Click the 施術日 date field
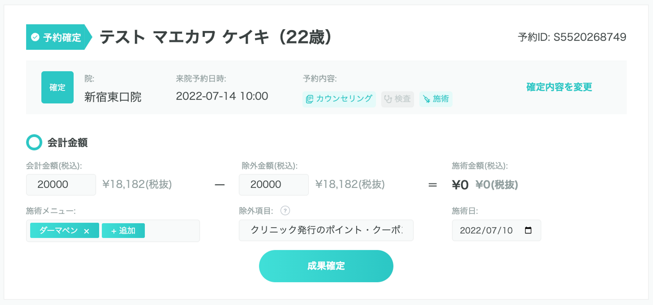This screenshot has height=305, width=653. pyautogui.click(x=486, y=230)
